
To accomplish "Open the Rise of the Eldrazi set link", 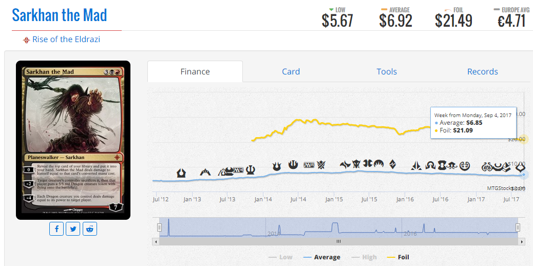I will (66, 40).
